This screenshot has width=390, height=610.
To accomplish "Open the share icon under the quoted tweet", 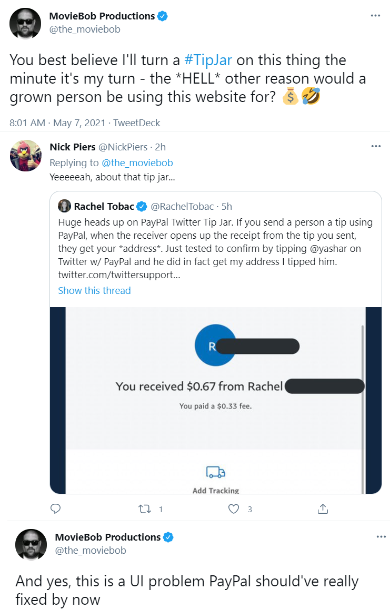I will point(323,509).
